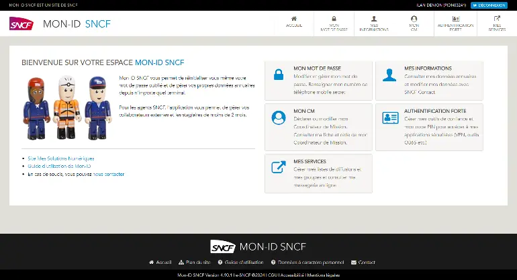Click the BIENVENUE SUR VOTRE ESPACE heading
Image resolution: width=517 pixels, height=280 pixels.
pyautogui.click(x=103, y=62)
